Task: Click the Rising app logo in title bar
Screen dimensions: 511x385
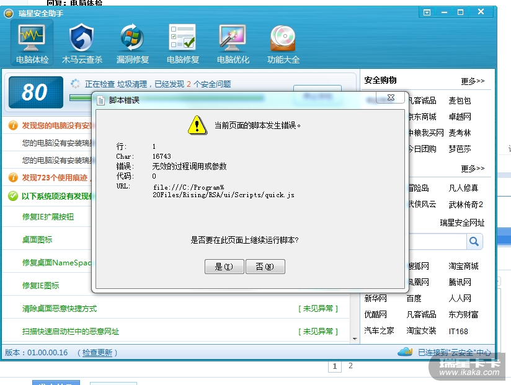Action: 9,14
